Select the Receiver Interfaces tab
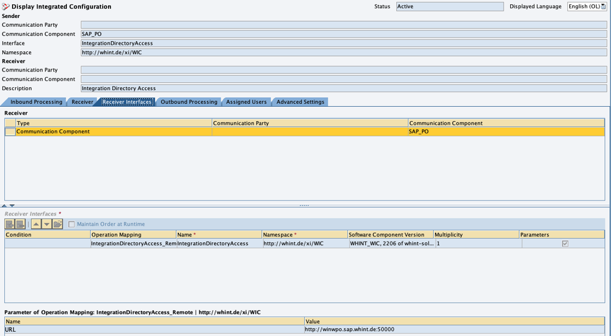 126,101
